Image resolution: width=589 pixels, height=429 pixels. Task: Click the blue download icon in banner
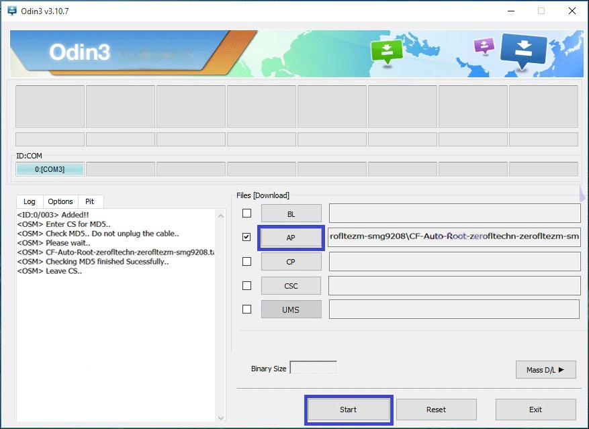[x=523, y=52]
